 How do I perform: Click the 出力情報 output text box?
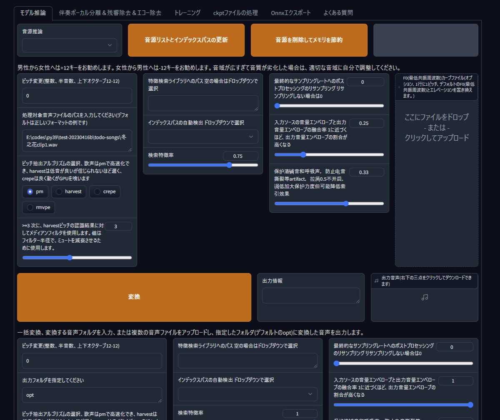pyautogui.click(x=311, y=296)
